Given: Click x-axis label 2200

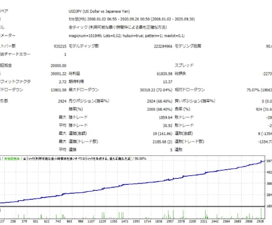Looking at the screenshot, I should click(x=192, y=221).
